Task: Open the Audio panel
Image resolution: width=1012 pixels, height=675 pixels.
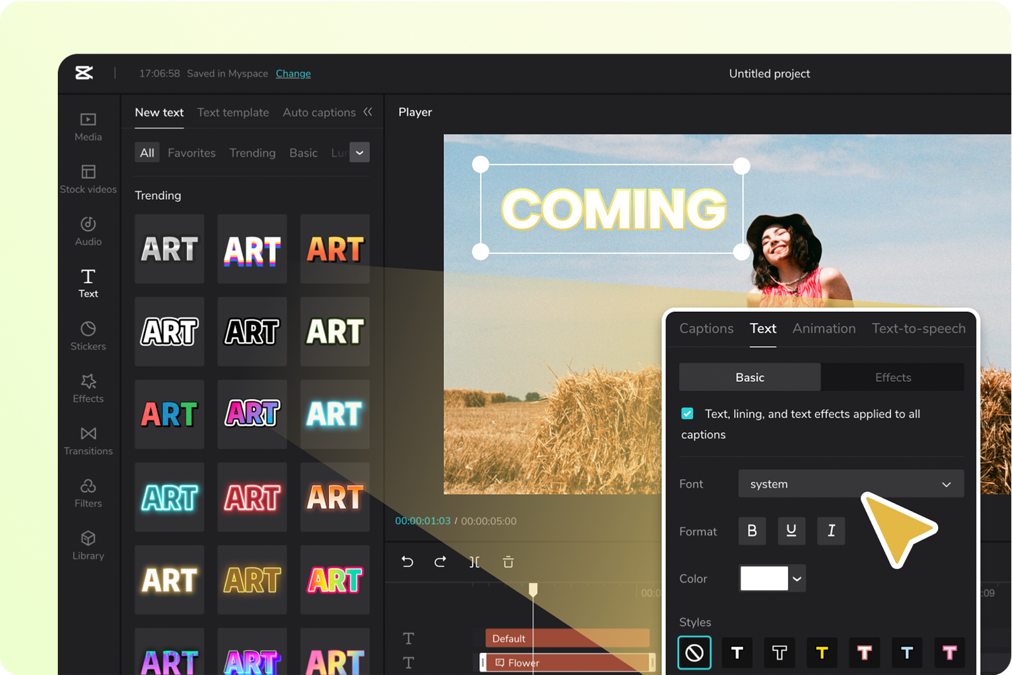Action: coord(88,231)
